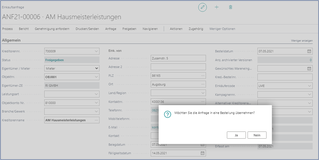Click the Adresse field Zusamstr. 5
This screenshot has width=319, height=160.
178,58
